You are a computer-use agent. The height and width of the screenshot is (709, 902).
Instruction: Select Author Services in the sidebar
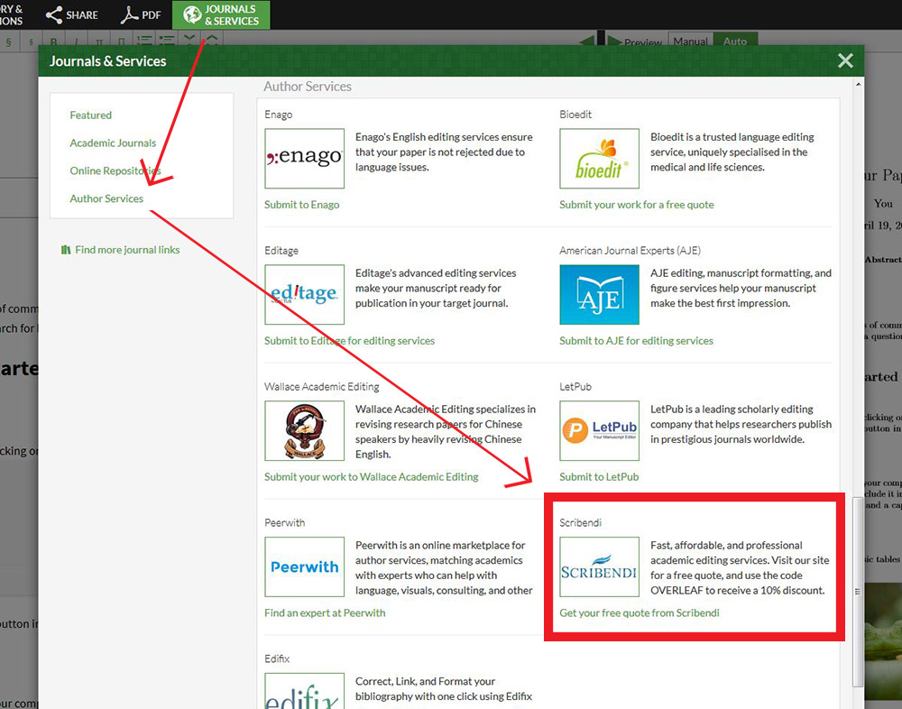tap(106, 198)
